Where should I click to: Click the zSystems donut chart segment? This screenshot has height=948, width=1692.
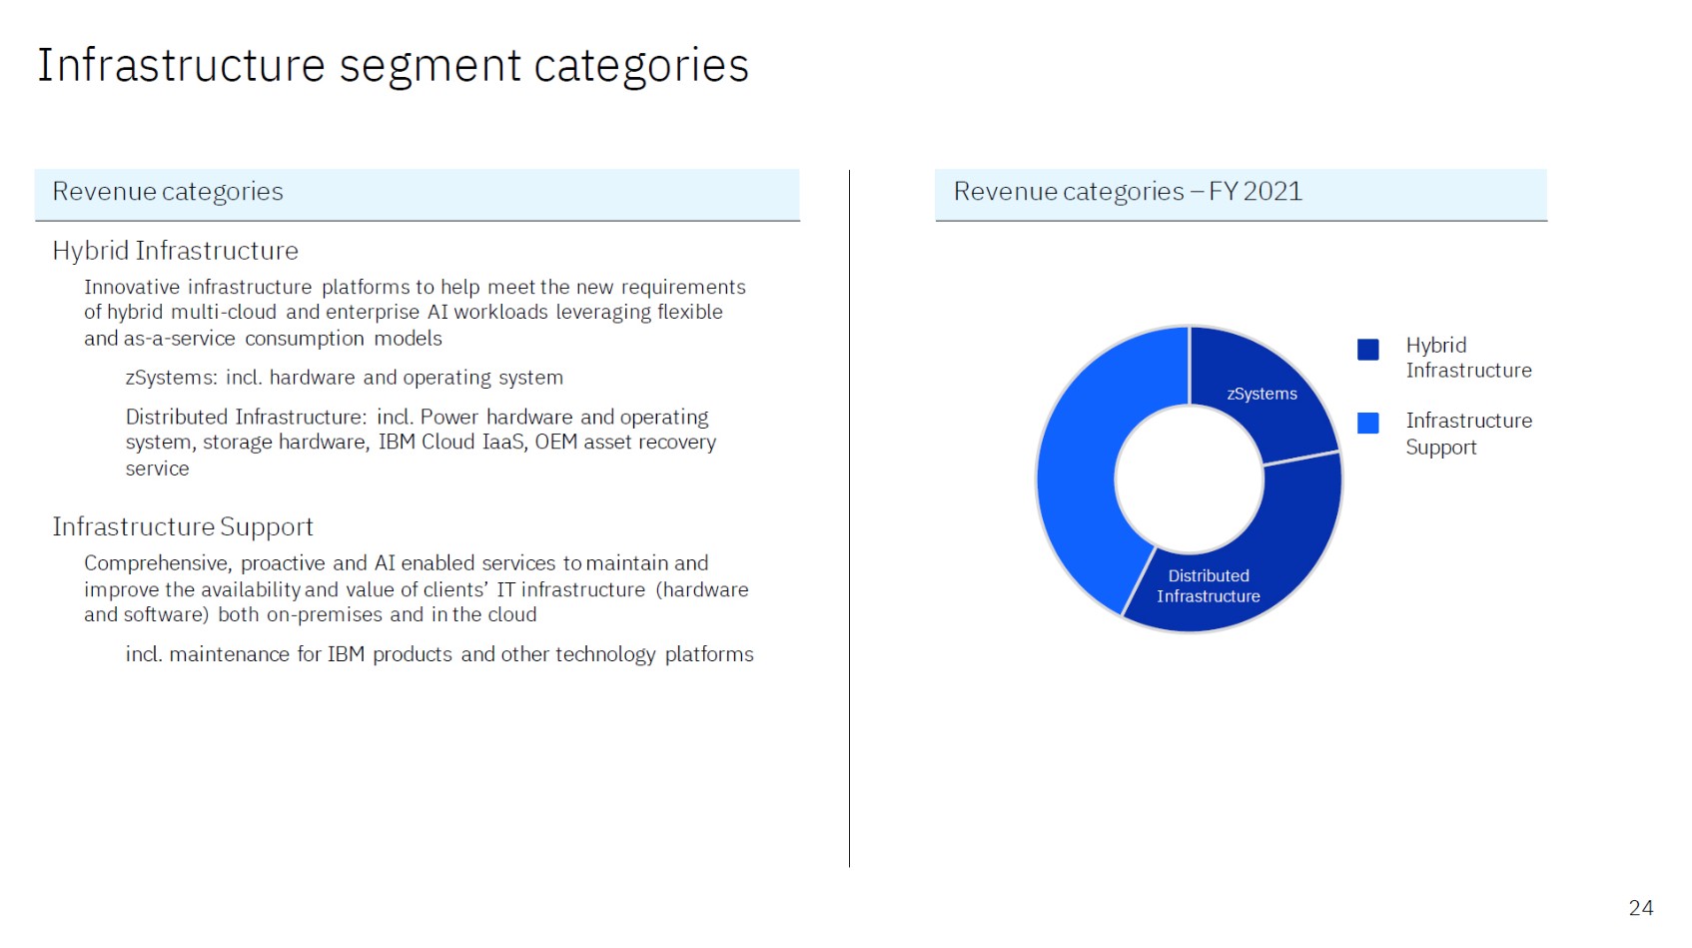click(1261, 394)
